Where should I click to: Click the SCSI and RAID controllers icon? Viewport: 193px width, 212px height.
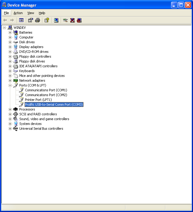(16, 114)
